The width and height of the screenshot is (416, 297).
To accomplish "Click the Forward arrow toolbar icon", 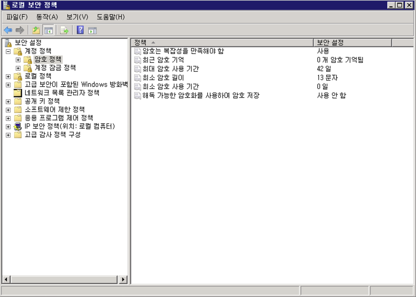I will coord(20,30).
